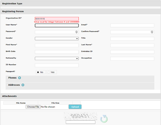Collapse the Attachments section header
The height and width of the screenshot is (125, 161).
80,96
